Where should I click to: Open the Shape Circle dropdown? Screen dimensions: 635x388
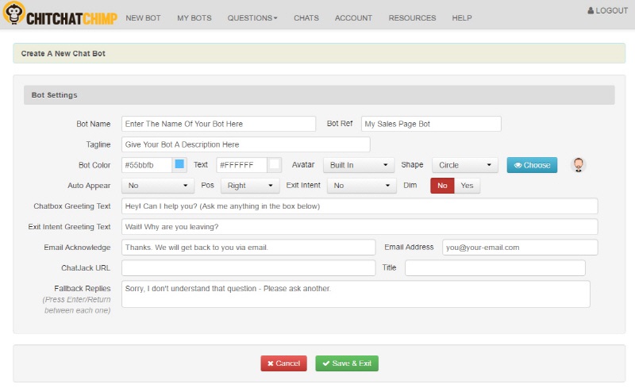465,165
